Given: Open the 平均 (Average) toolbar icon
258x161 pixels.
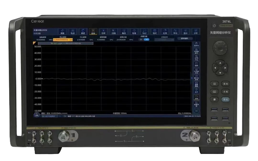Looking at the screenshot, I should pyautogui.click(x=175, y=31).
